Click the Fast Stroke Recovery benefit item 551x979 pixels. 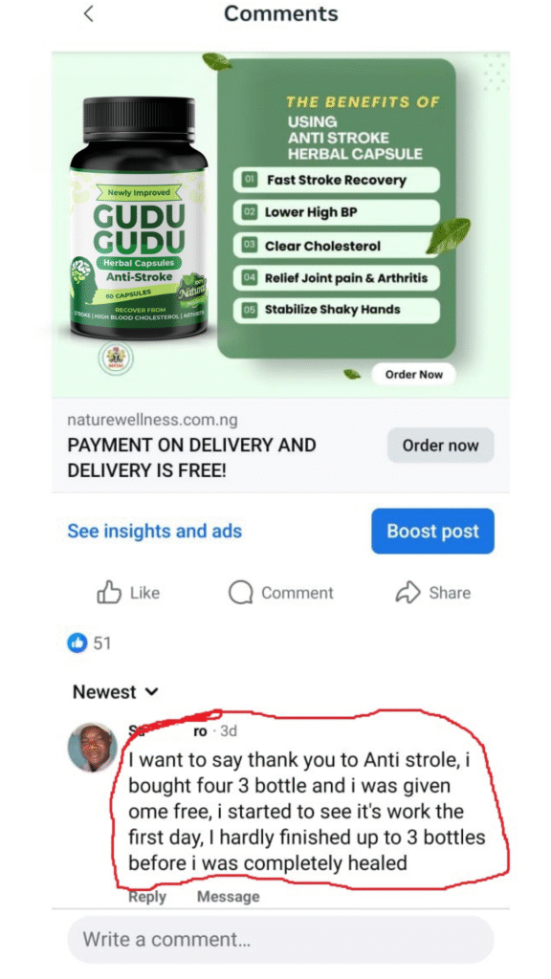pos(336,180)
